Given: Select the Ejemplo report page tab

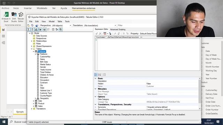Looking at the screenshot, I should pyautogui.click(x=20, y=112).
